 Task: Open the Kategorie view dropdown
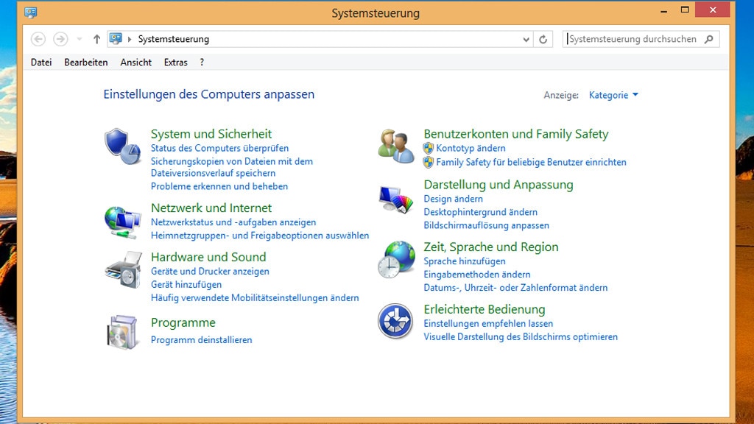pyautogui.click(x=613, y=94)
